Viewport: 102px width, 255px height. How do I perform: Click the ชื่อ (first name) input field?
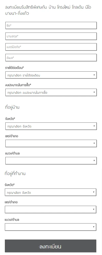click(x=51, y=25)
